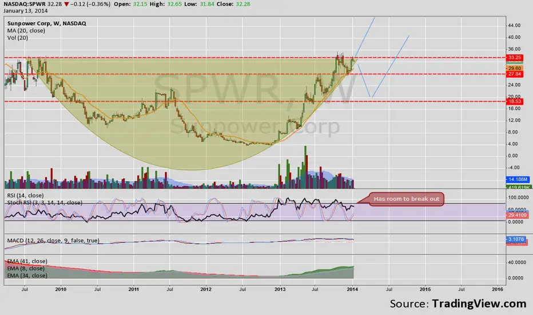This screenshot has width=533, height=315.
Task: Click the 12.00 price scale label
Action: pyautogui.click(x=514, y=120)
